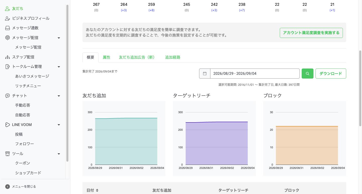
Task: Click the ビジネスプロフィール sidebar icon
Action: [x=8, y=18]
